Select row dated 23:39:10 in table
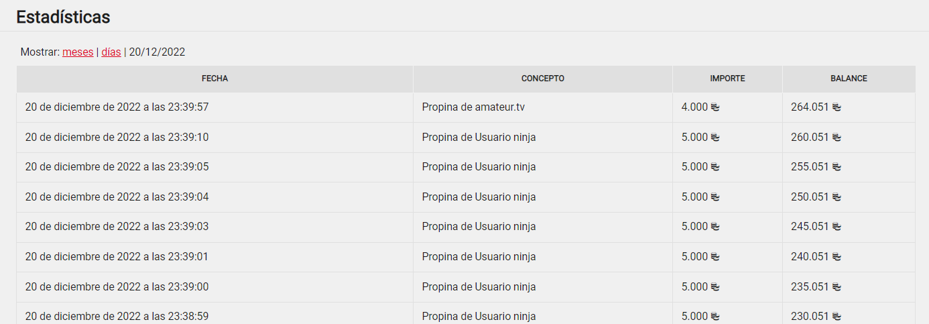 [466, 138]
